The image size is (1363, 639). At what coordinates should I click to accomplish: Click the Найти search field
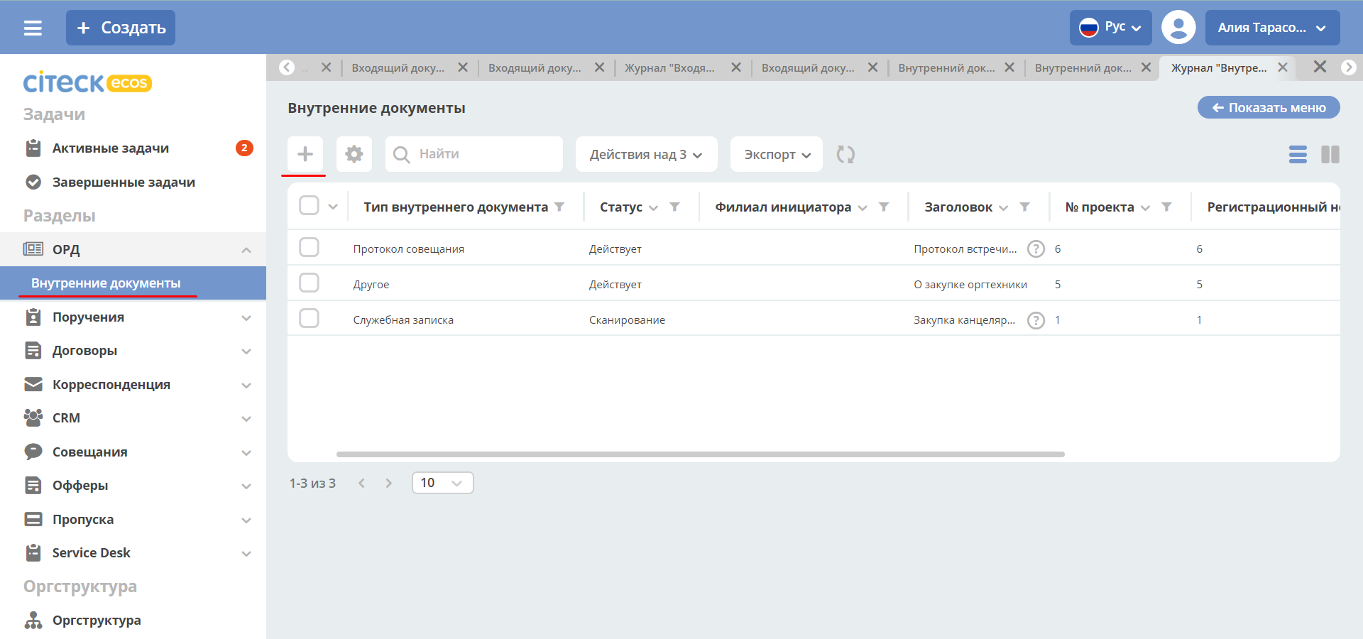pos(474,154)
